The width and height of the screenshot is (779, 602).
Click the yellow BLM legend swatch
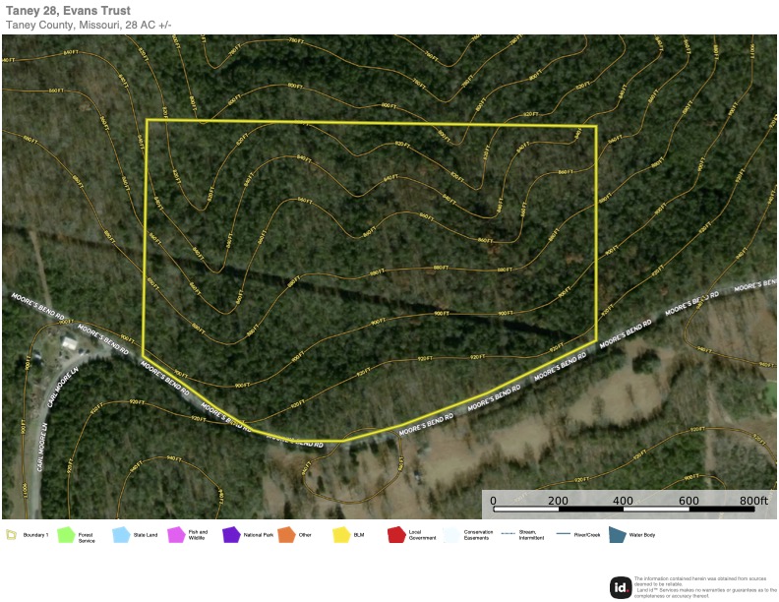tap(341, 535)
